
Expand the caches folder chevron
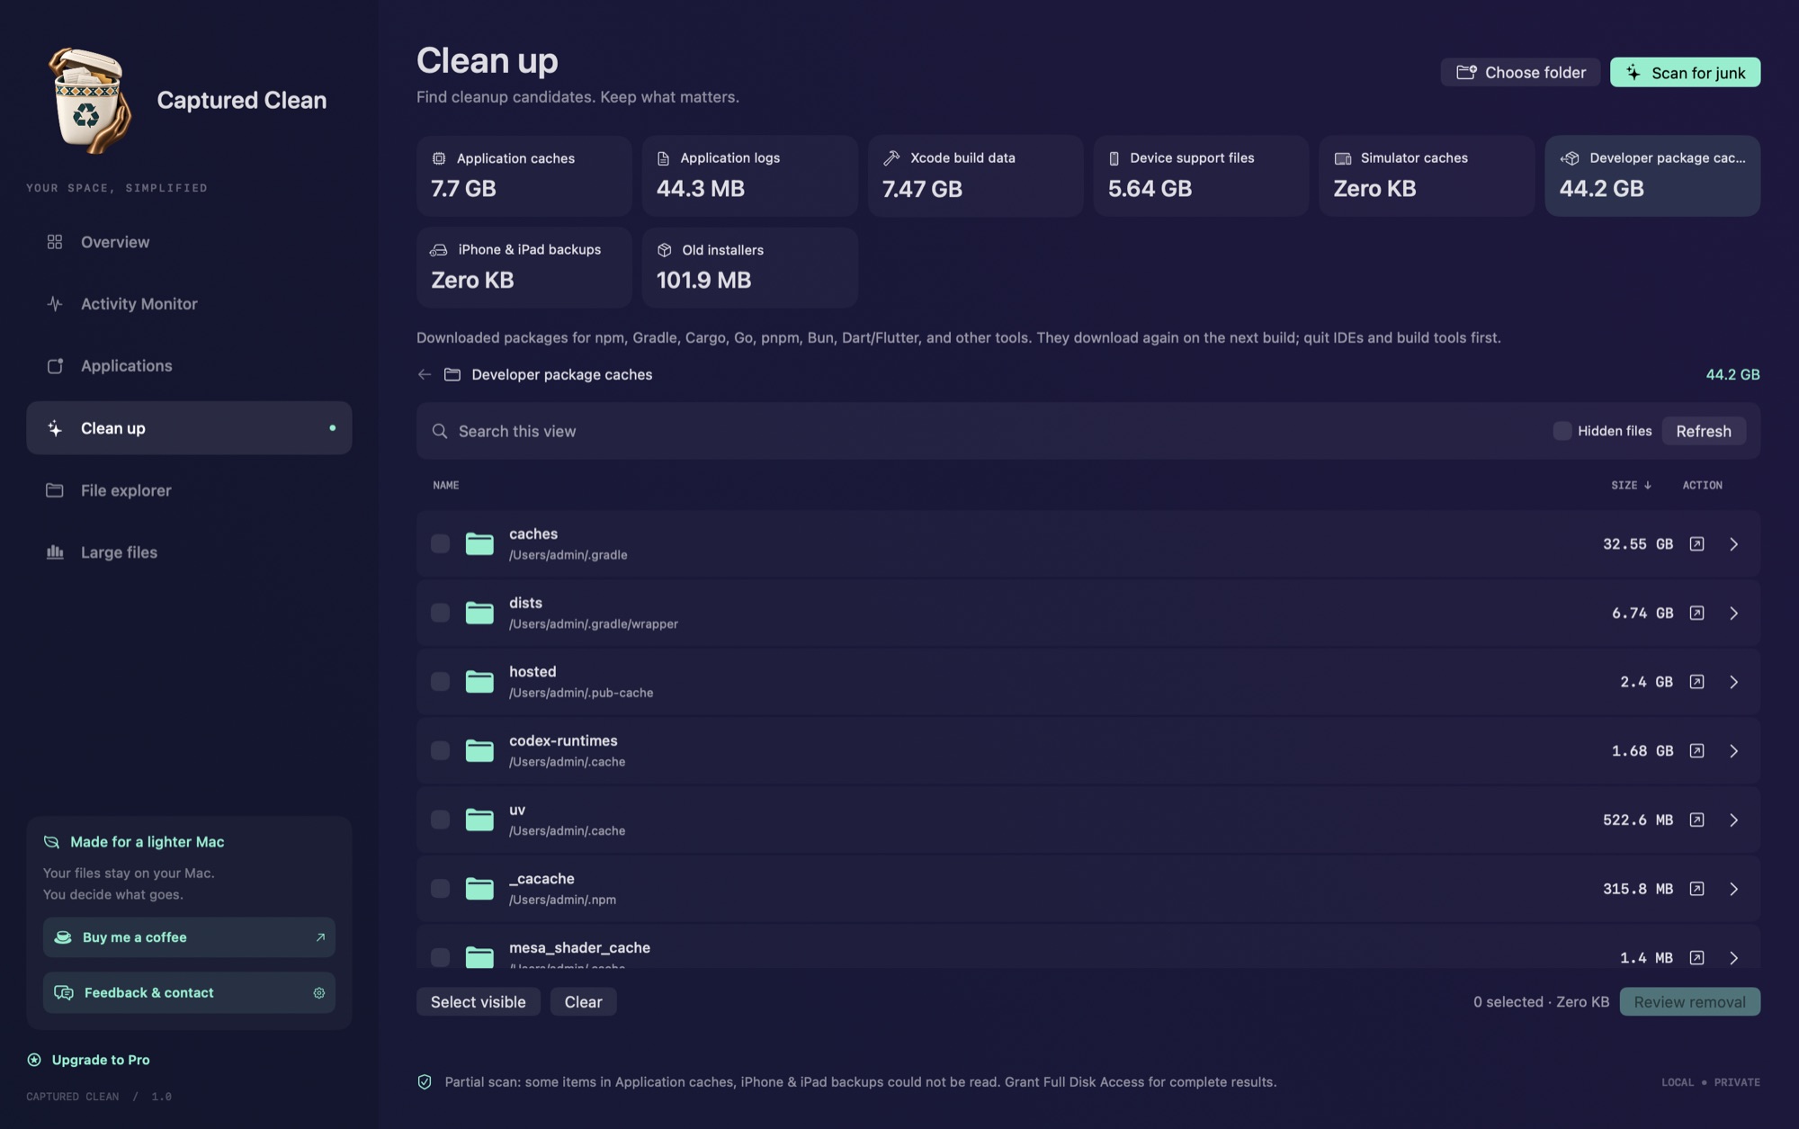[1733, 544]
